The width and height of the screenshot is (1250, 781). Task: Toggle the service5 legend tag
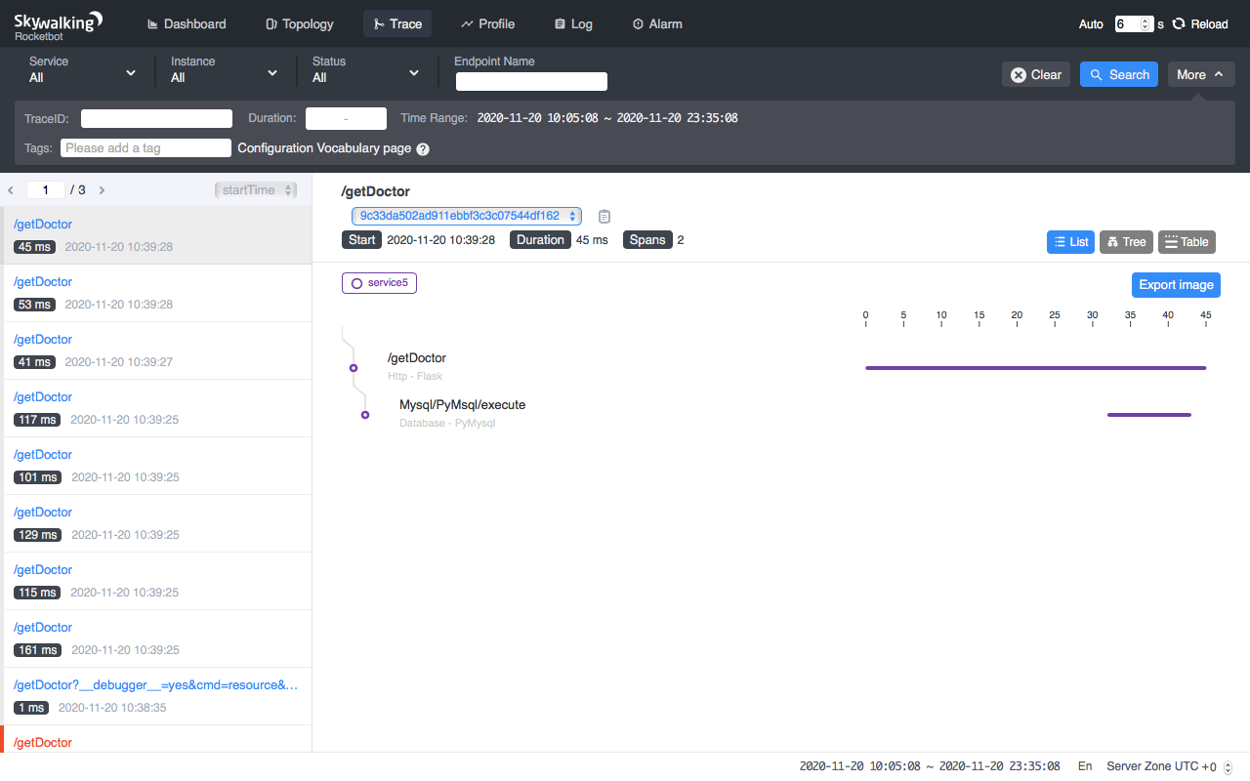[379, 283]
